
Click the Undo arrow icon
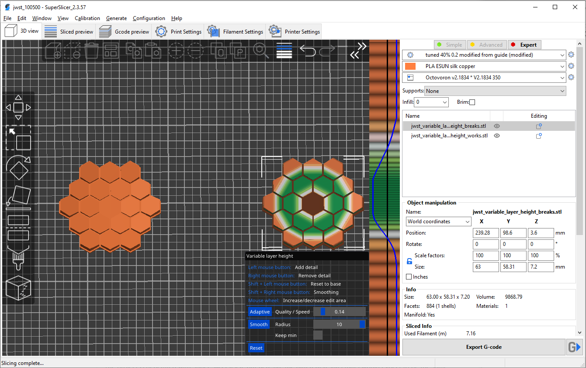coord(308,51)
